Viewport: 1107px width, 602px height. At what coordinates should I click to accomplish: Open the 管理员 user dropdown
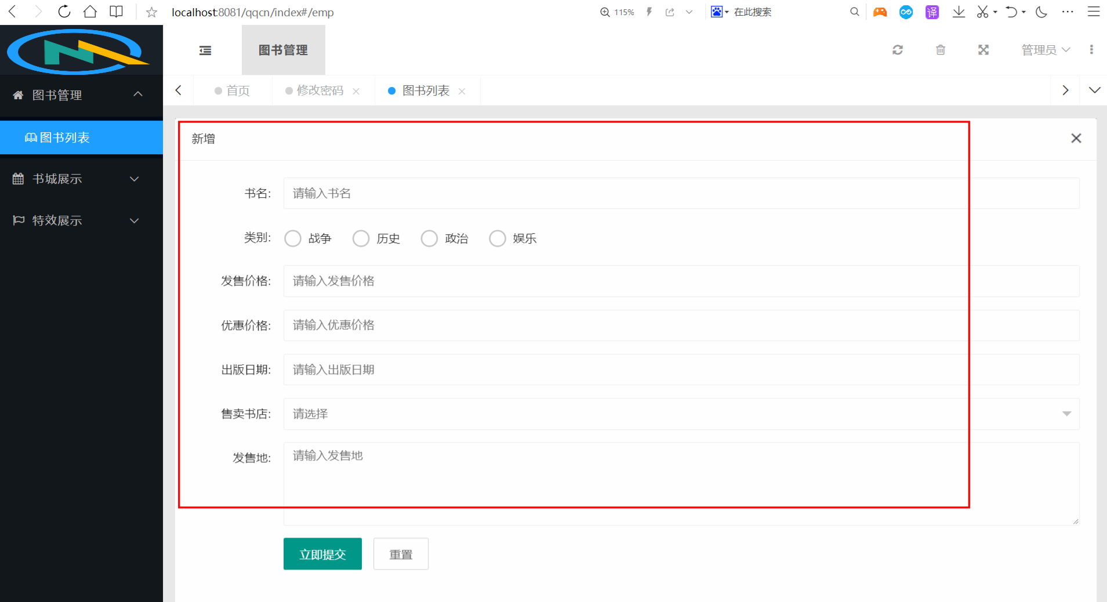[1046, 50]
